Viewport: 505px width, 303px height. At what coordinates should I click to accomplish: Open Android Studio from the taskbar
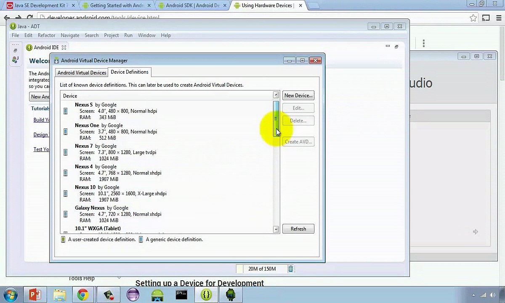(x=157, y=295)
